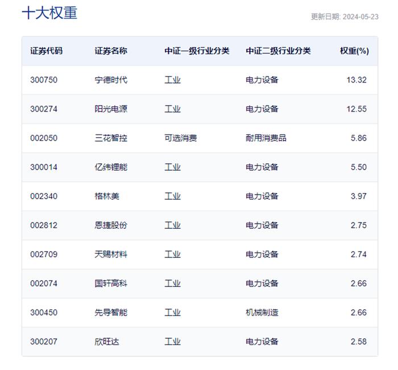
Task: Click the 十大权重 heading
Action: (x=49, y=13)
